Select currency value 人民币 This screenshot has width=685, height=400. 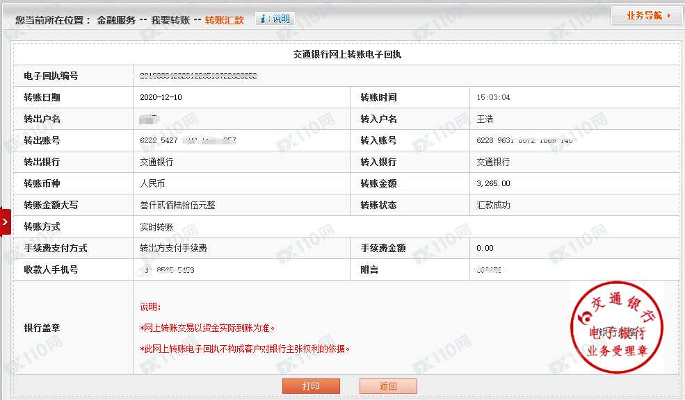[152, 183]
